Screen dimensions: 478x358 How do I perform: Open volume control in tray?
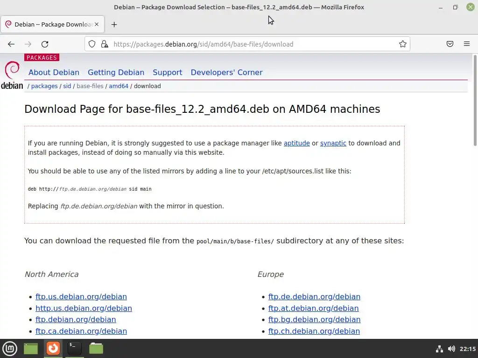pos(451,349)
